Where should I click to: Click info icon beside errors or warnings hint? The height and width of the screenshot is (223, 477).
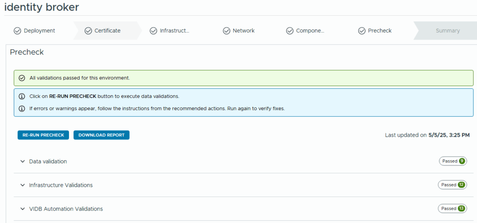[22, 108]
